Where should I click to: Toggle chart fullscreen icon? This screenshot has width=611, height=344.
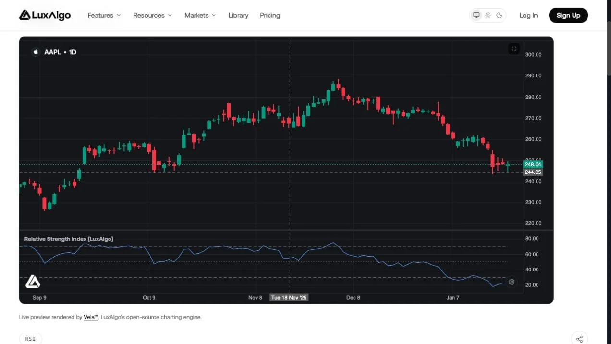514,49
